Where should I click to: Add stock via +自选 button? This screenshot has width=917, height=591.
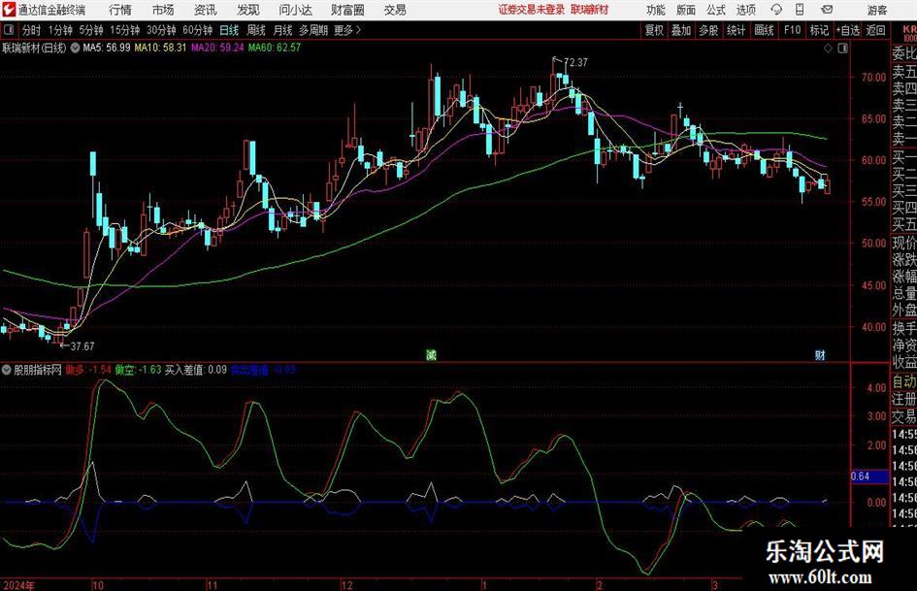point(848,30)
